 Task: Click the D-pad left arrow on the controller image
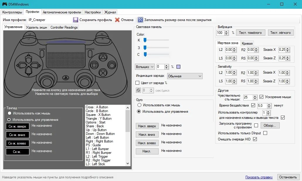[x=21, y=66]
